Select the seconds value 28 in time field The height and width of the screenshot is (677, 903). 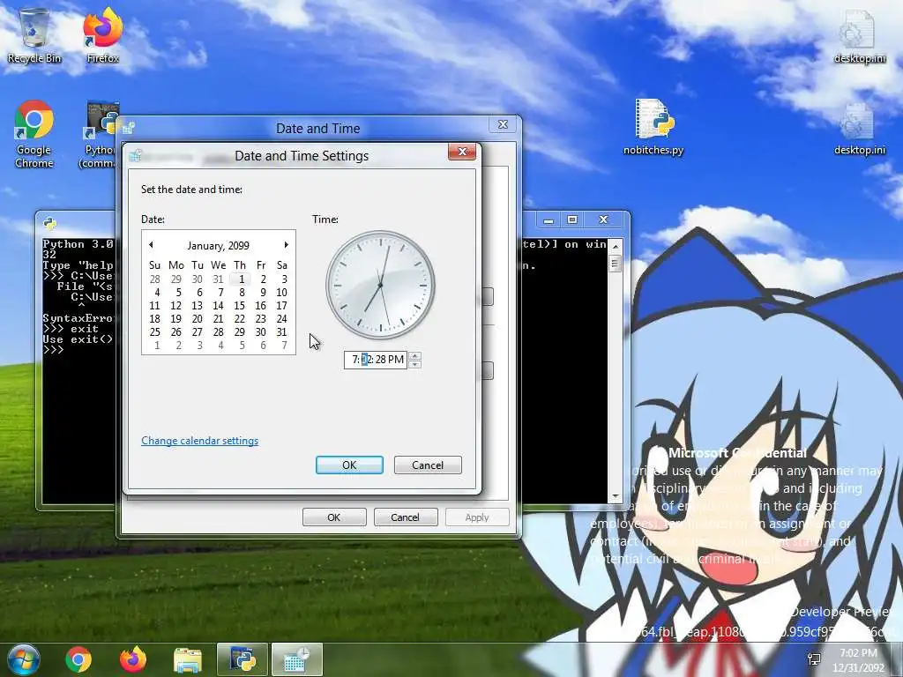381,360
